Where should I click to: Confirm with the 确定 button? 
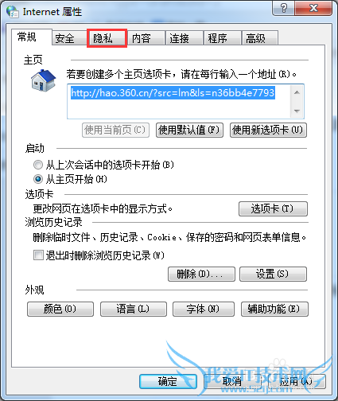(x=168, y=382)
